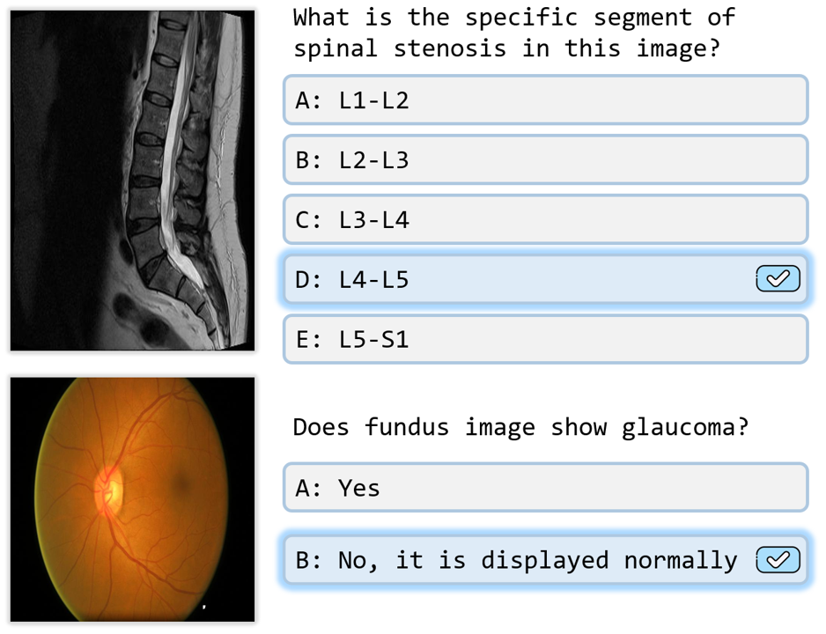Click the checkmark icon on L4-L5
The image size is (826, 634).
coord(778,280)
